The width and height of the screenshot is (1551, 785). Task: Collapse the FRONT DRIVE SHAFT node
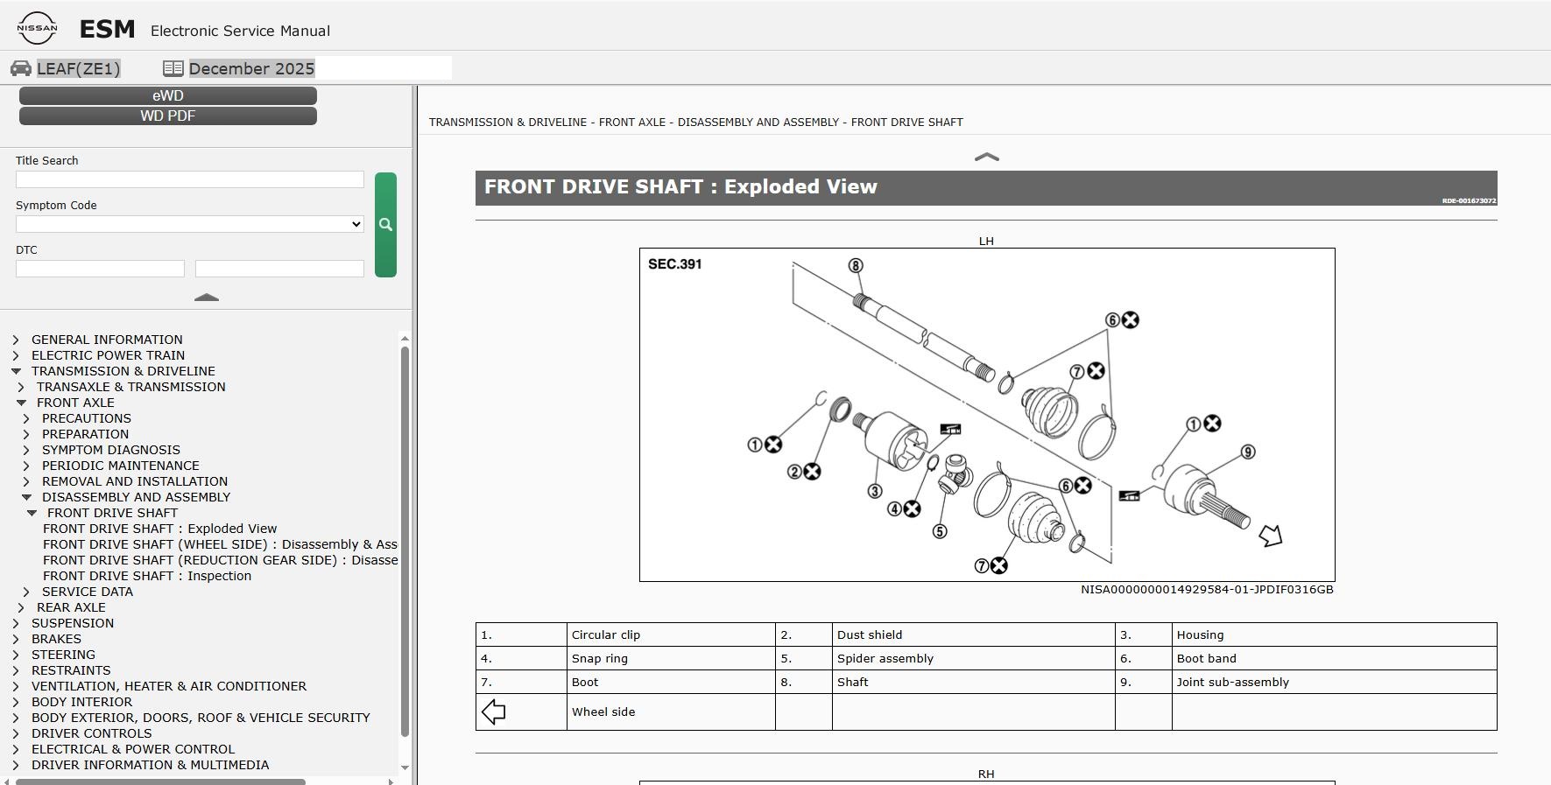click(x=32, y=513)
